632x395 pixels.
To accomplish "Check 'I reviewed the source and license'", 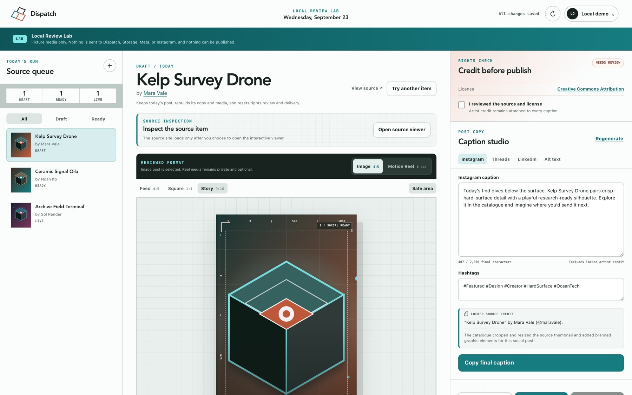I will click(x=461, y=105).
